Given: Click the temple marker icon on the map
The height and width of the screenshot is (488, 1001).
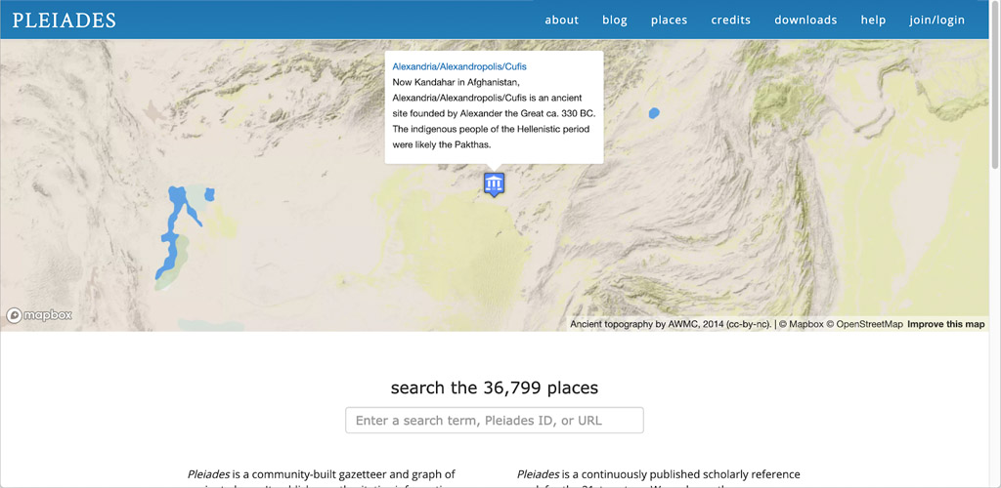Looking at the screenshot, I should (x=494, y=183).
